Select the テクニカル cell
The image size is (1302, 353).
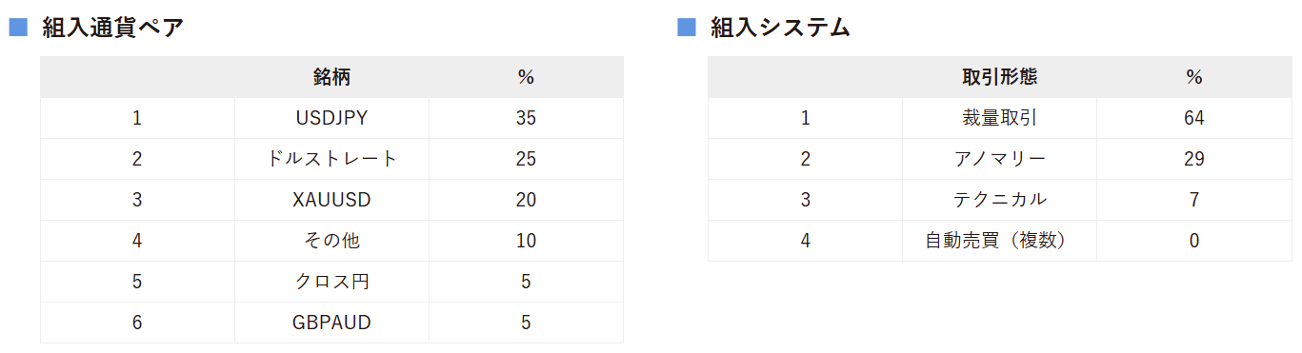pyautogui.click(x=1000, y=200)
